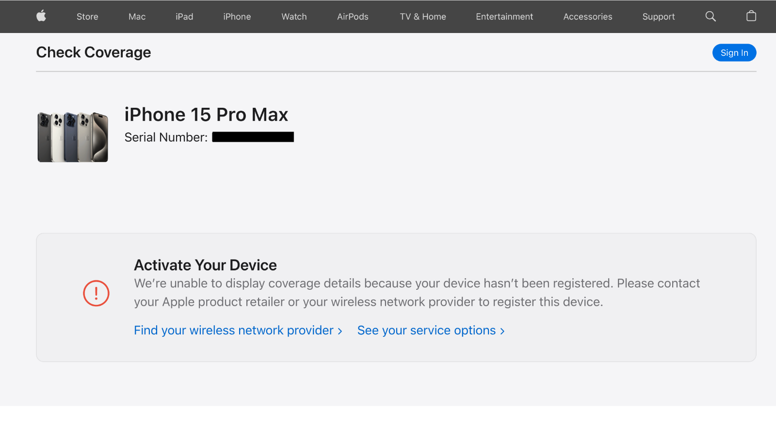Viewport: 776px width, 432px height.
Task: Open the Support menu
Action: [x=659, y=17]
